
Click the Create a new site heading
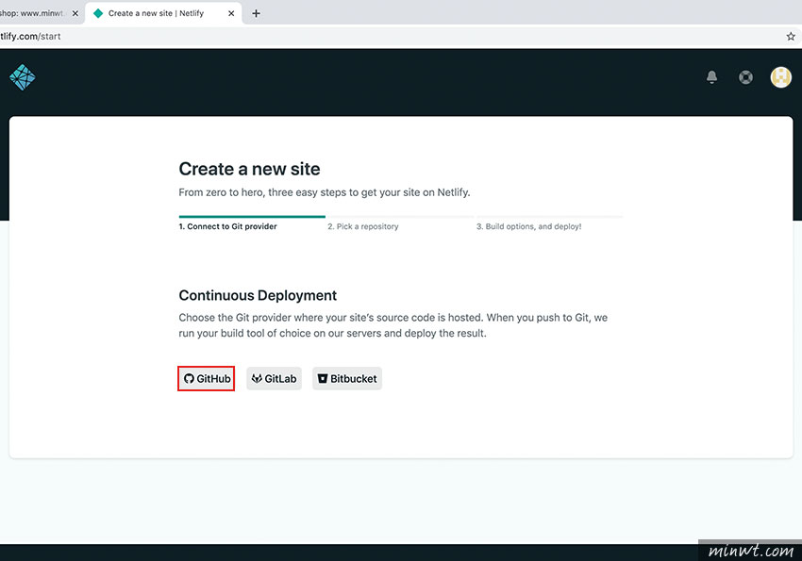[250, 169]
